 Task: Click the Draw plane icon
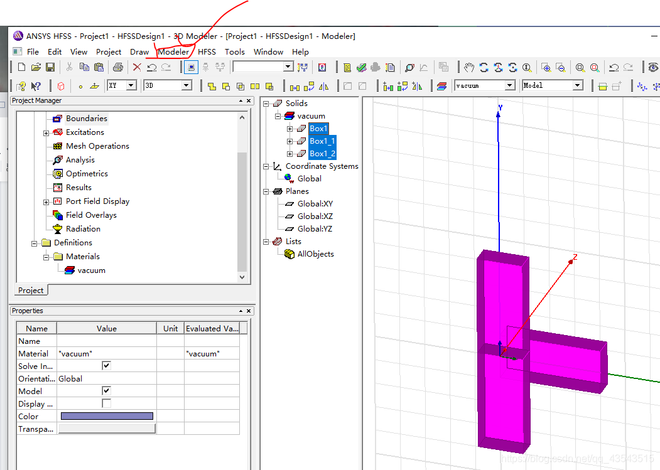point(94,86)
